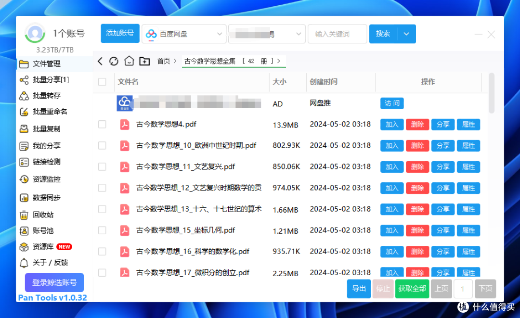Viewport: 520px width, 318px height.
Task: Click 属性 for 古今数学思想_15_坐标几何.pdf
Action: (x=468, y=230)
